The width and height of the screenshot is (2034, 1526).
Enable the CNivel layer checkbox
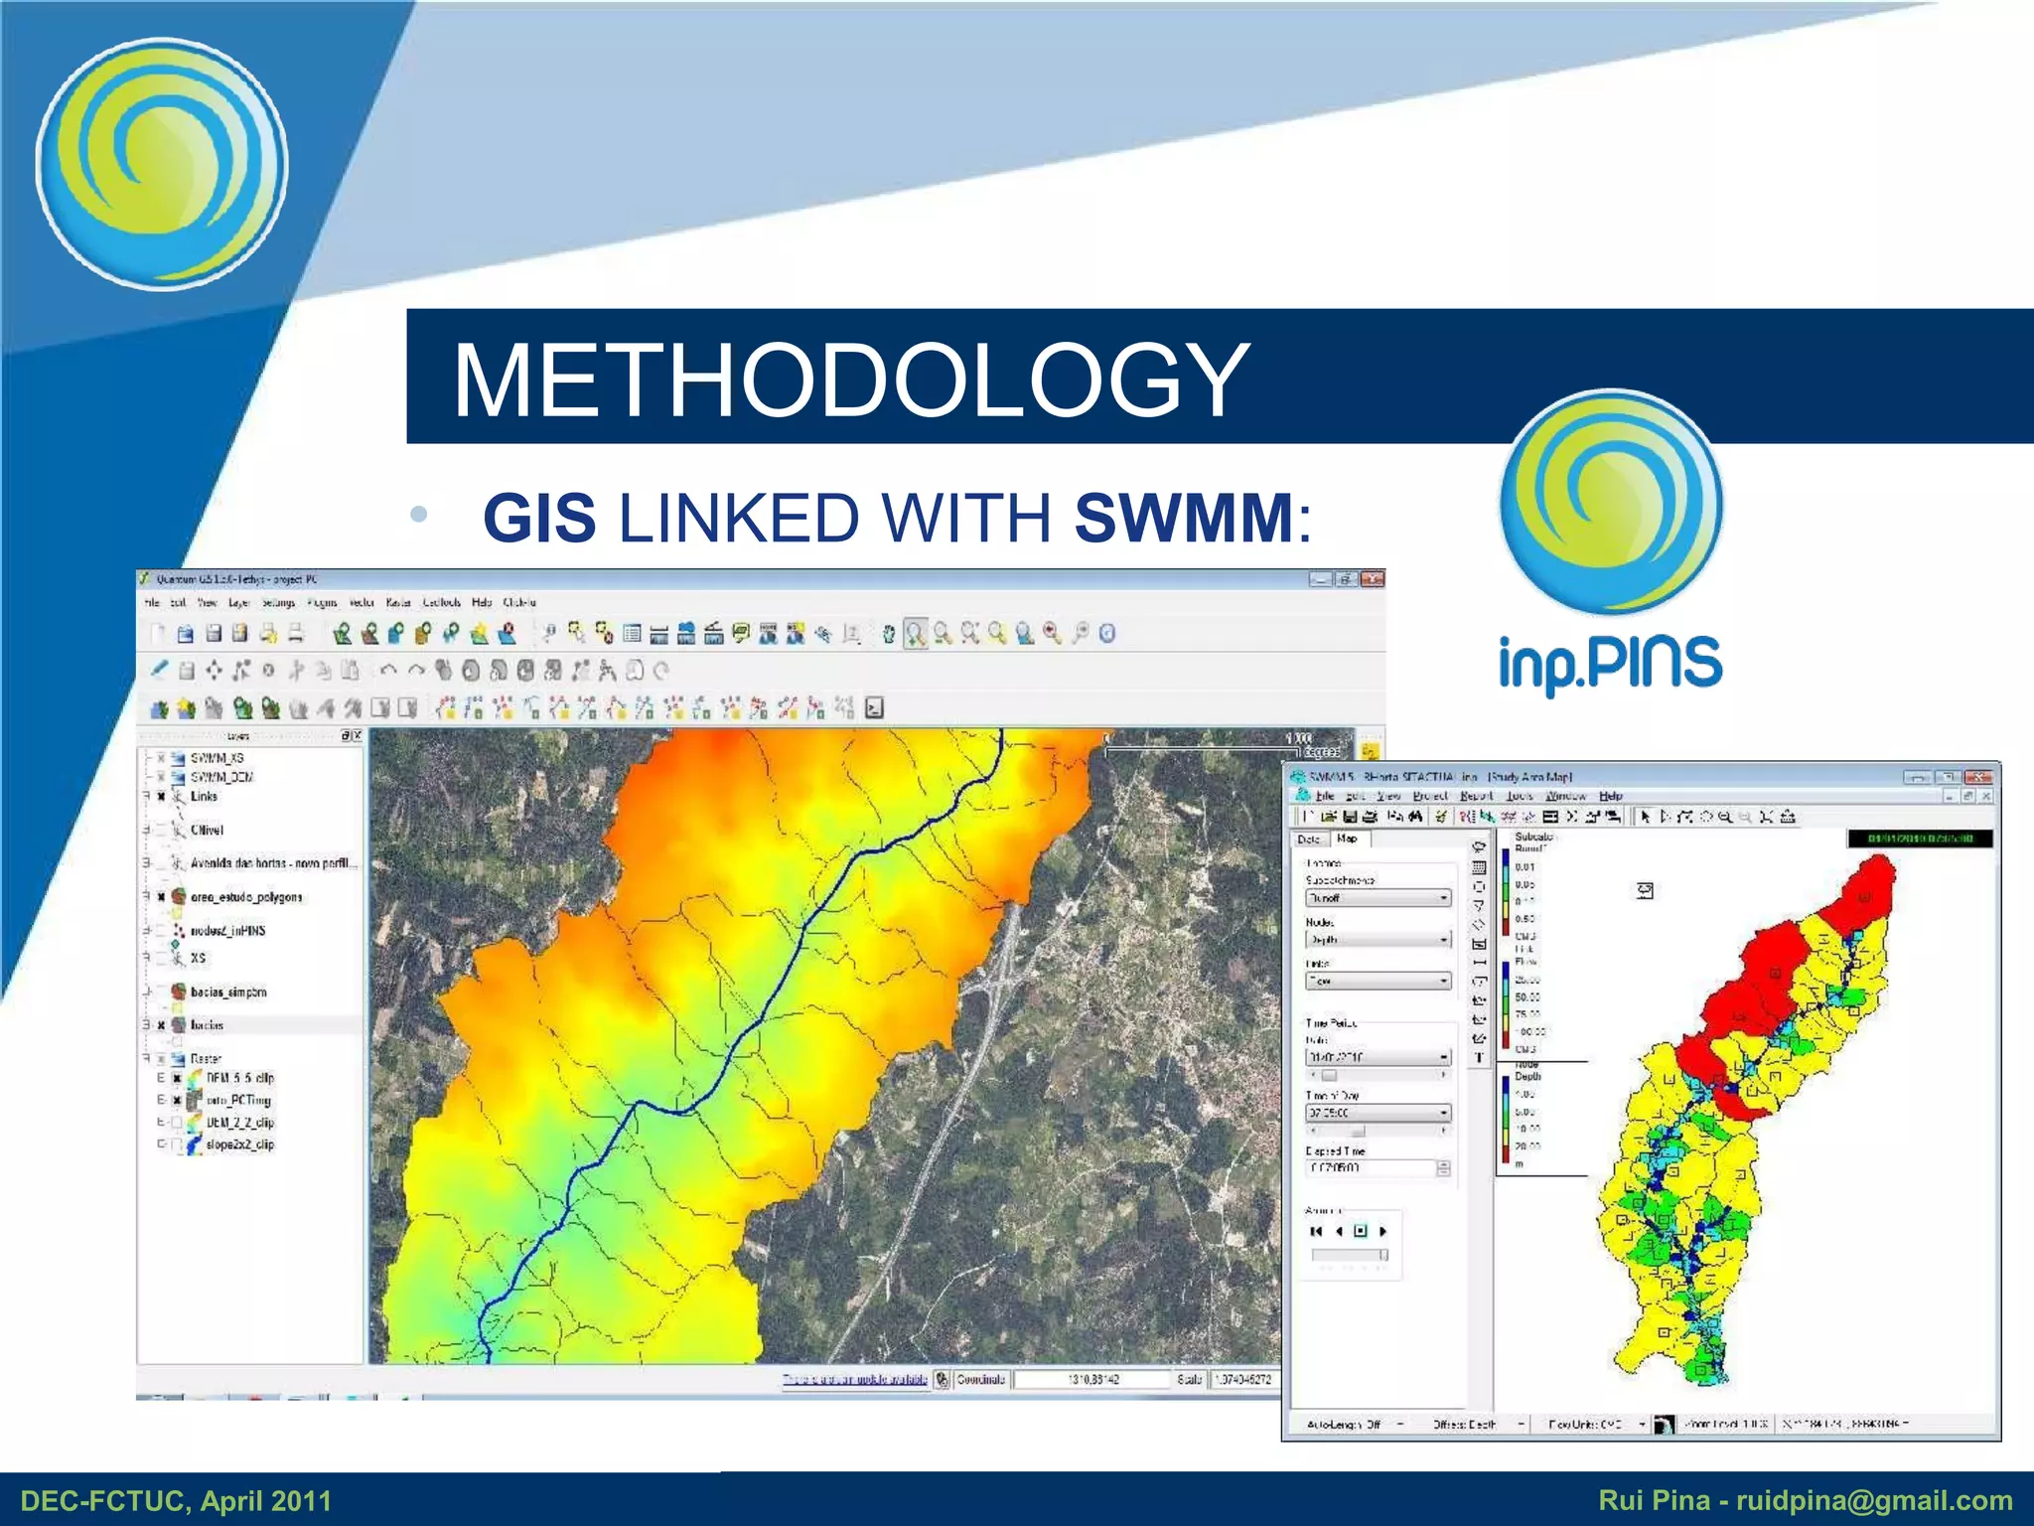click(161, 831)
